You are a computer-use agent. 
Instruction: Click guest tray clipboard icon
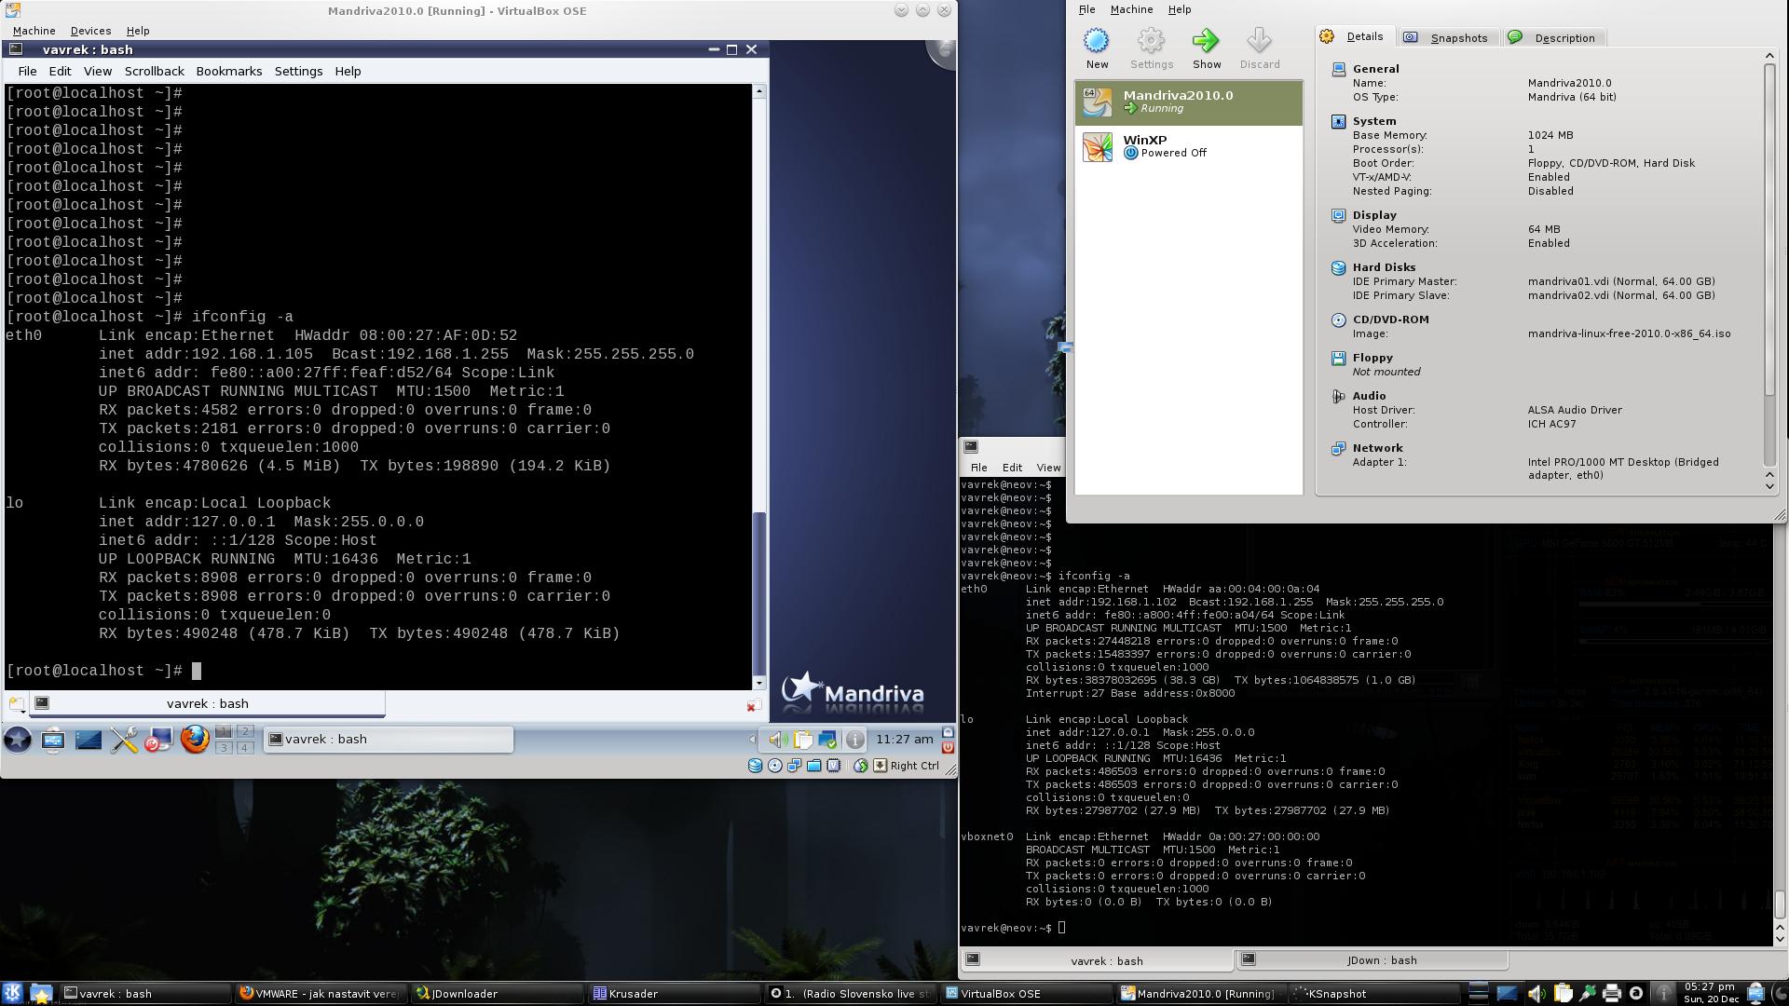coord(802,740)
